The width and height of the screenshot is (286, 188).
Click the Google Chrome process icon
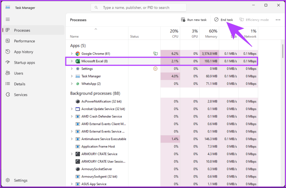(x=78, y=54)
